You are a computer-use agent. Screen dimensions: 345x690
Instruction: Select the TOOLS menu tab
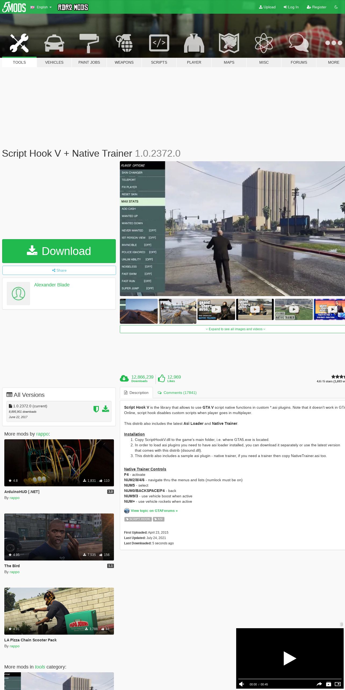point(19,62)
